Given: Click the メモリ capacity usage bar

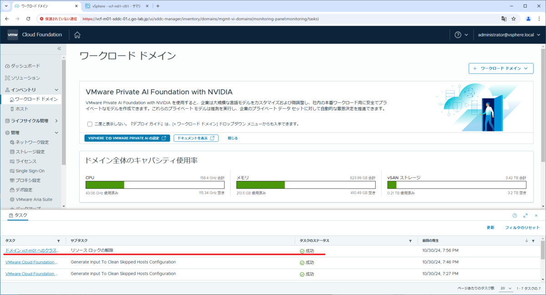Looking at the screenshot, I should [x=306, y=185].
